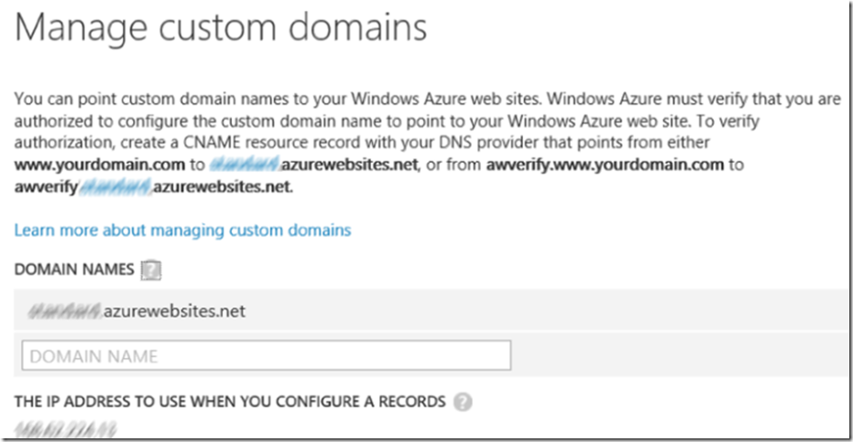Open Learn more about managing custom domains

click(x=182, y=230)
